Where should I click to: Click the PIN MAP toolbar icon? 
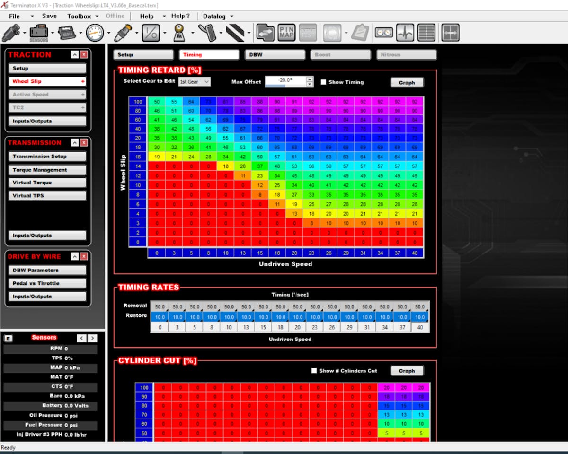click(x=286, y=32)
